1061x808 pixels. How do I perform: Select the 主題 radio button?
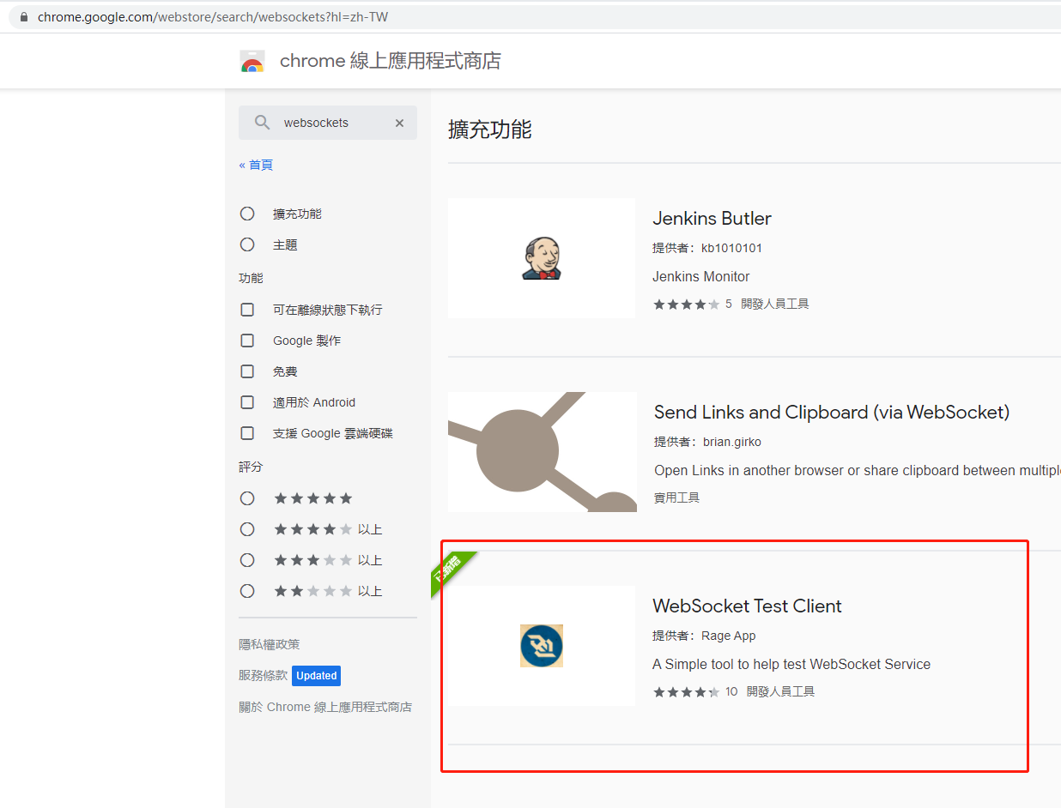point(247,244)
